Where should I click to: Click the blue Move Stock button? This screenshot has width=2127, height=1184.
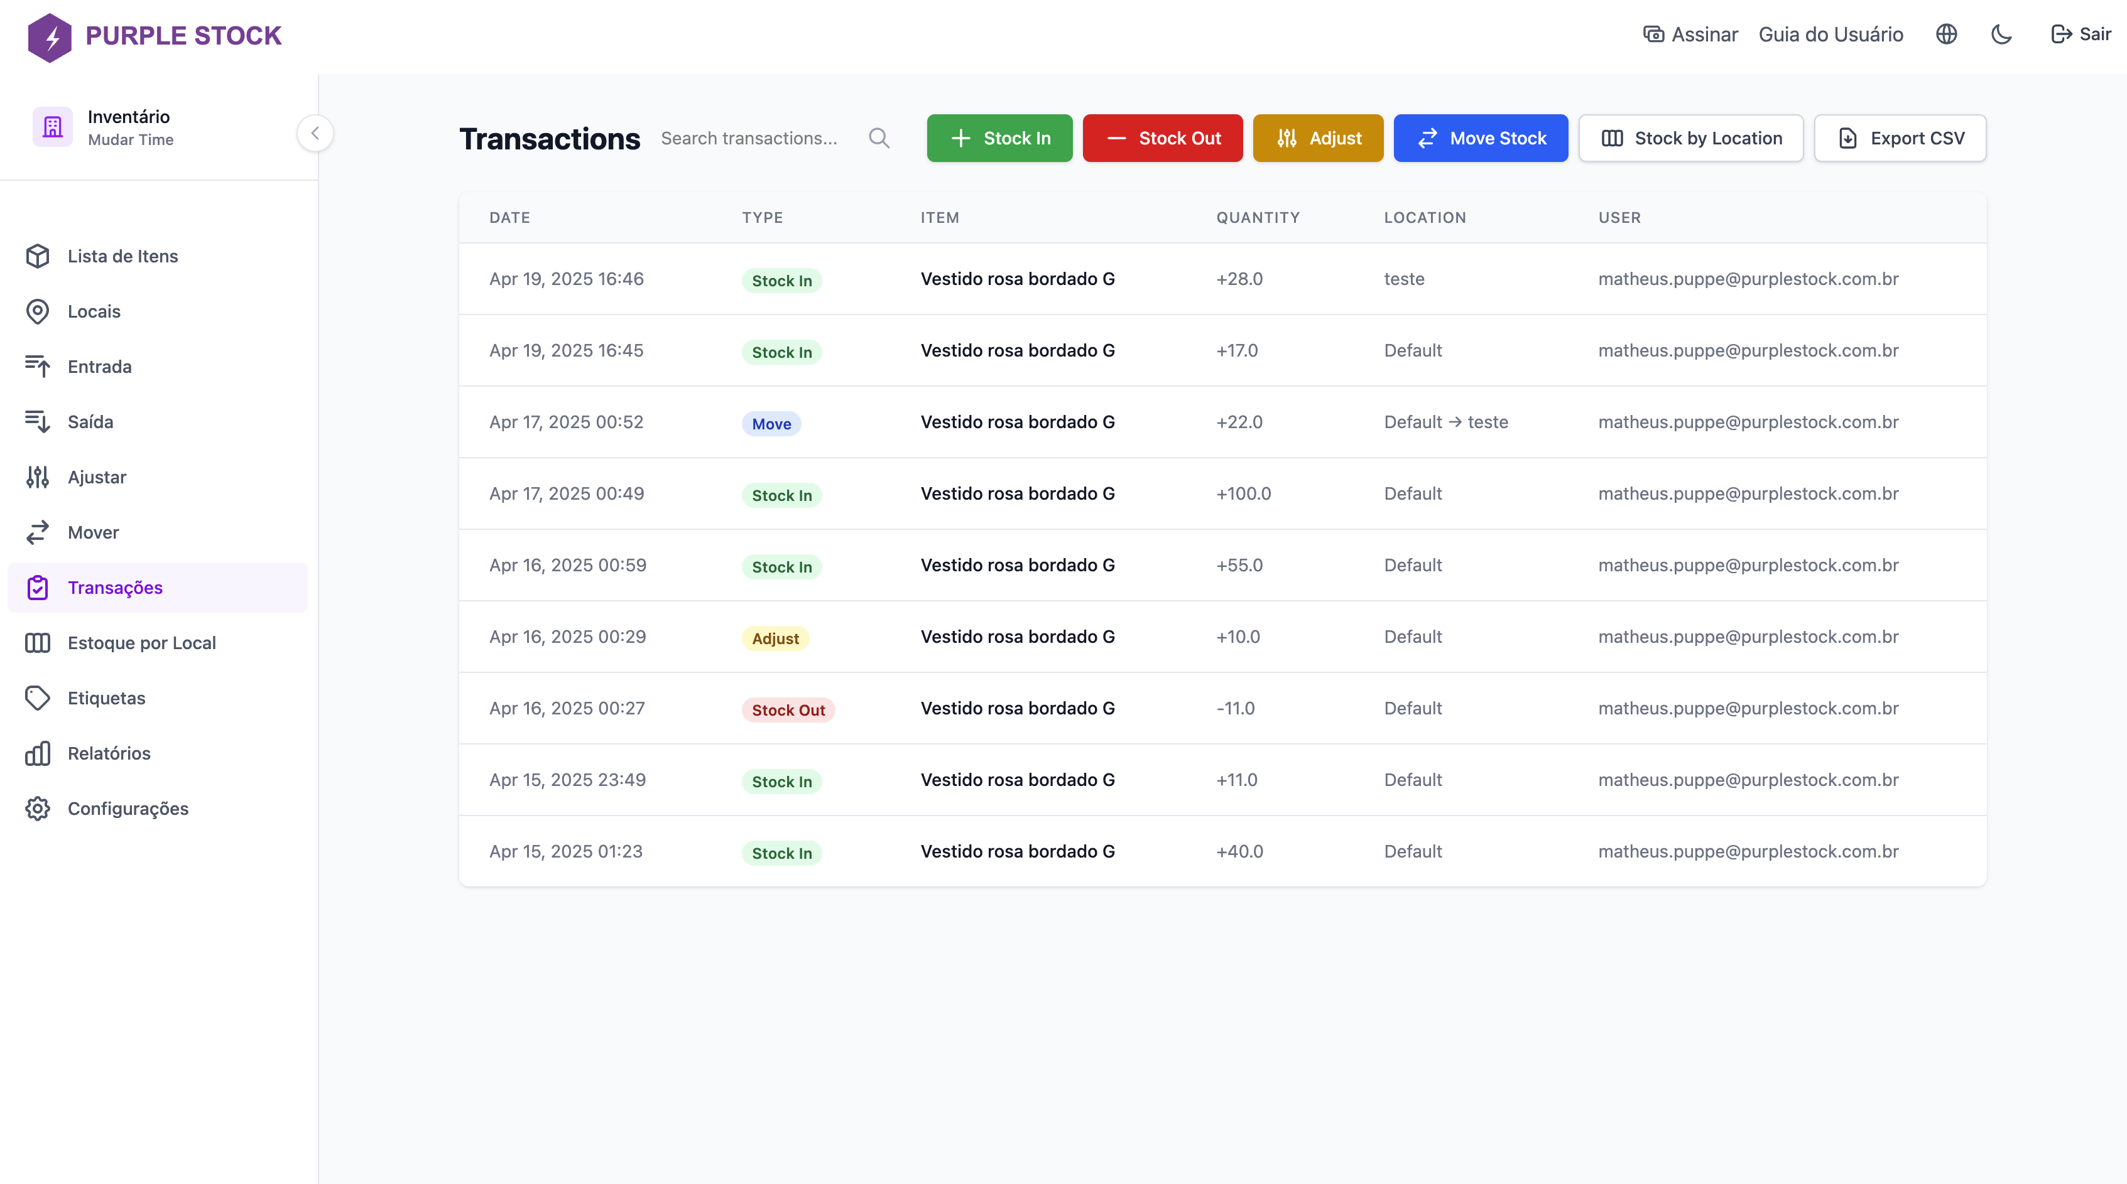pos(1481,137)
